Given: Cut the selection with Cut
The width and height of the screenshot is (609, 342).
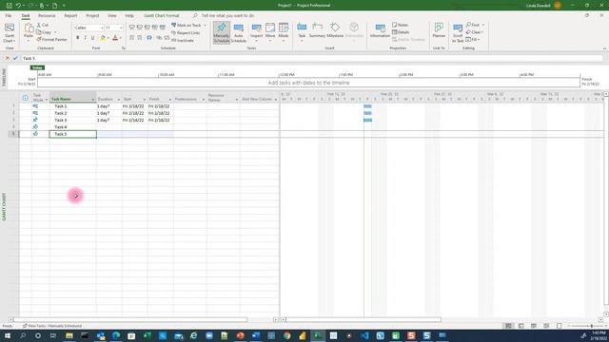Looking at the screenshot, I should pyautogui.click(x=42, y=25).
